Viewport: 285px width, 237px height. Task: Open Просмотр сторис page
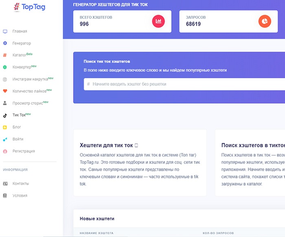[x=31, y=103]
